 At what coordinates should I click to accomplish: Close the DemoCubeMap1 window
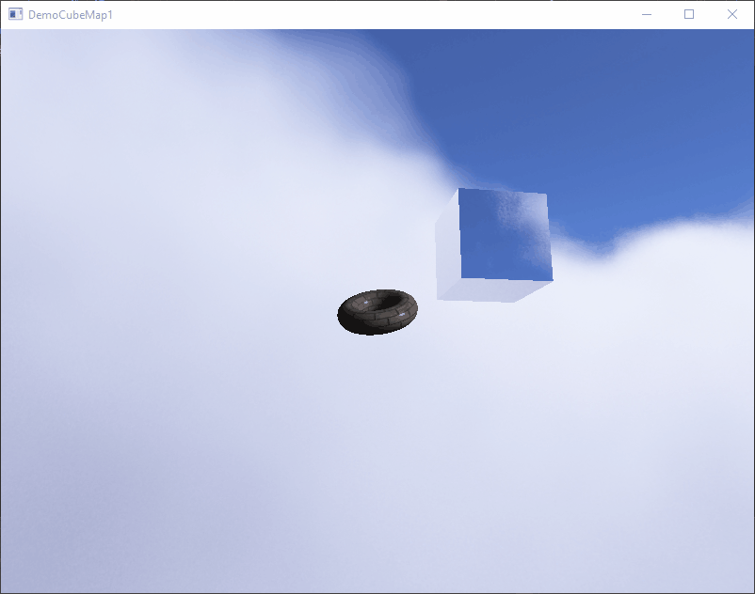[732, 14]
